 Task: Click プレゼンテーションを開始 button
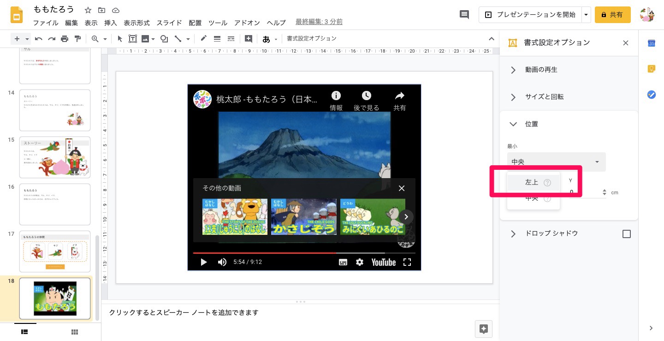pos(530,15)
